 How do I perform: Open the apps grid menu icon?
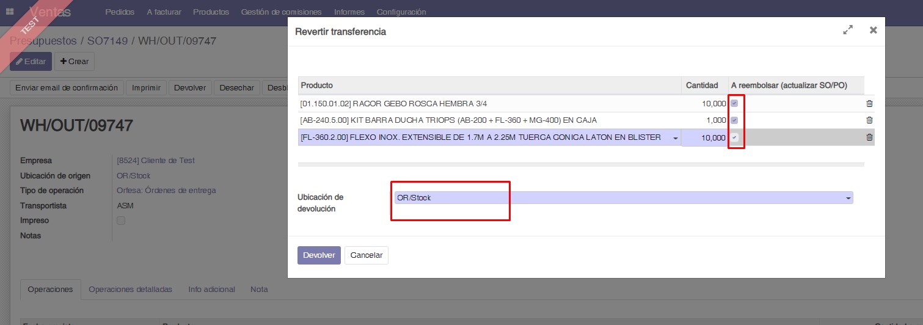point(10,12)
